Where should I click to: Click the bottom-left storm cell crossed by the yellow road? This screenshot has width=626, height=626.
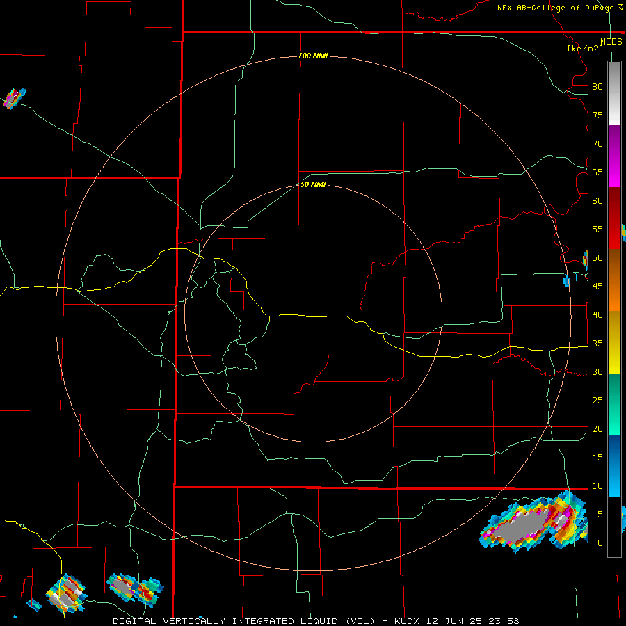pos(66,593)
